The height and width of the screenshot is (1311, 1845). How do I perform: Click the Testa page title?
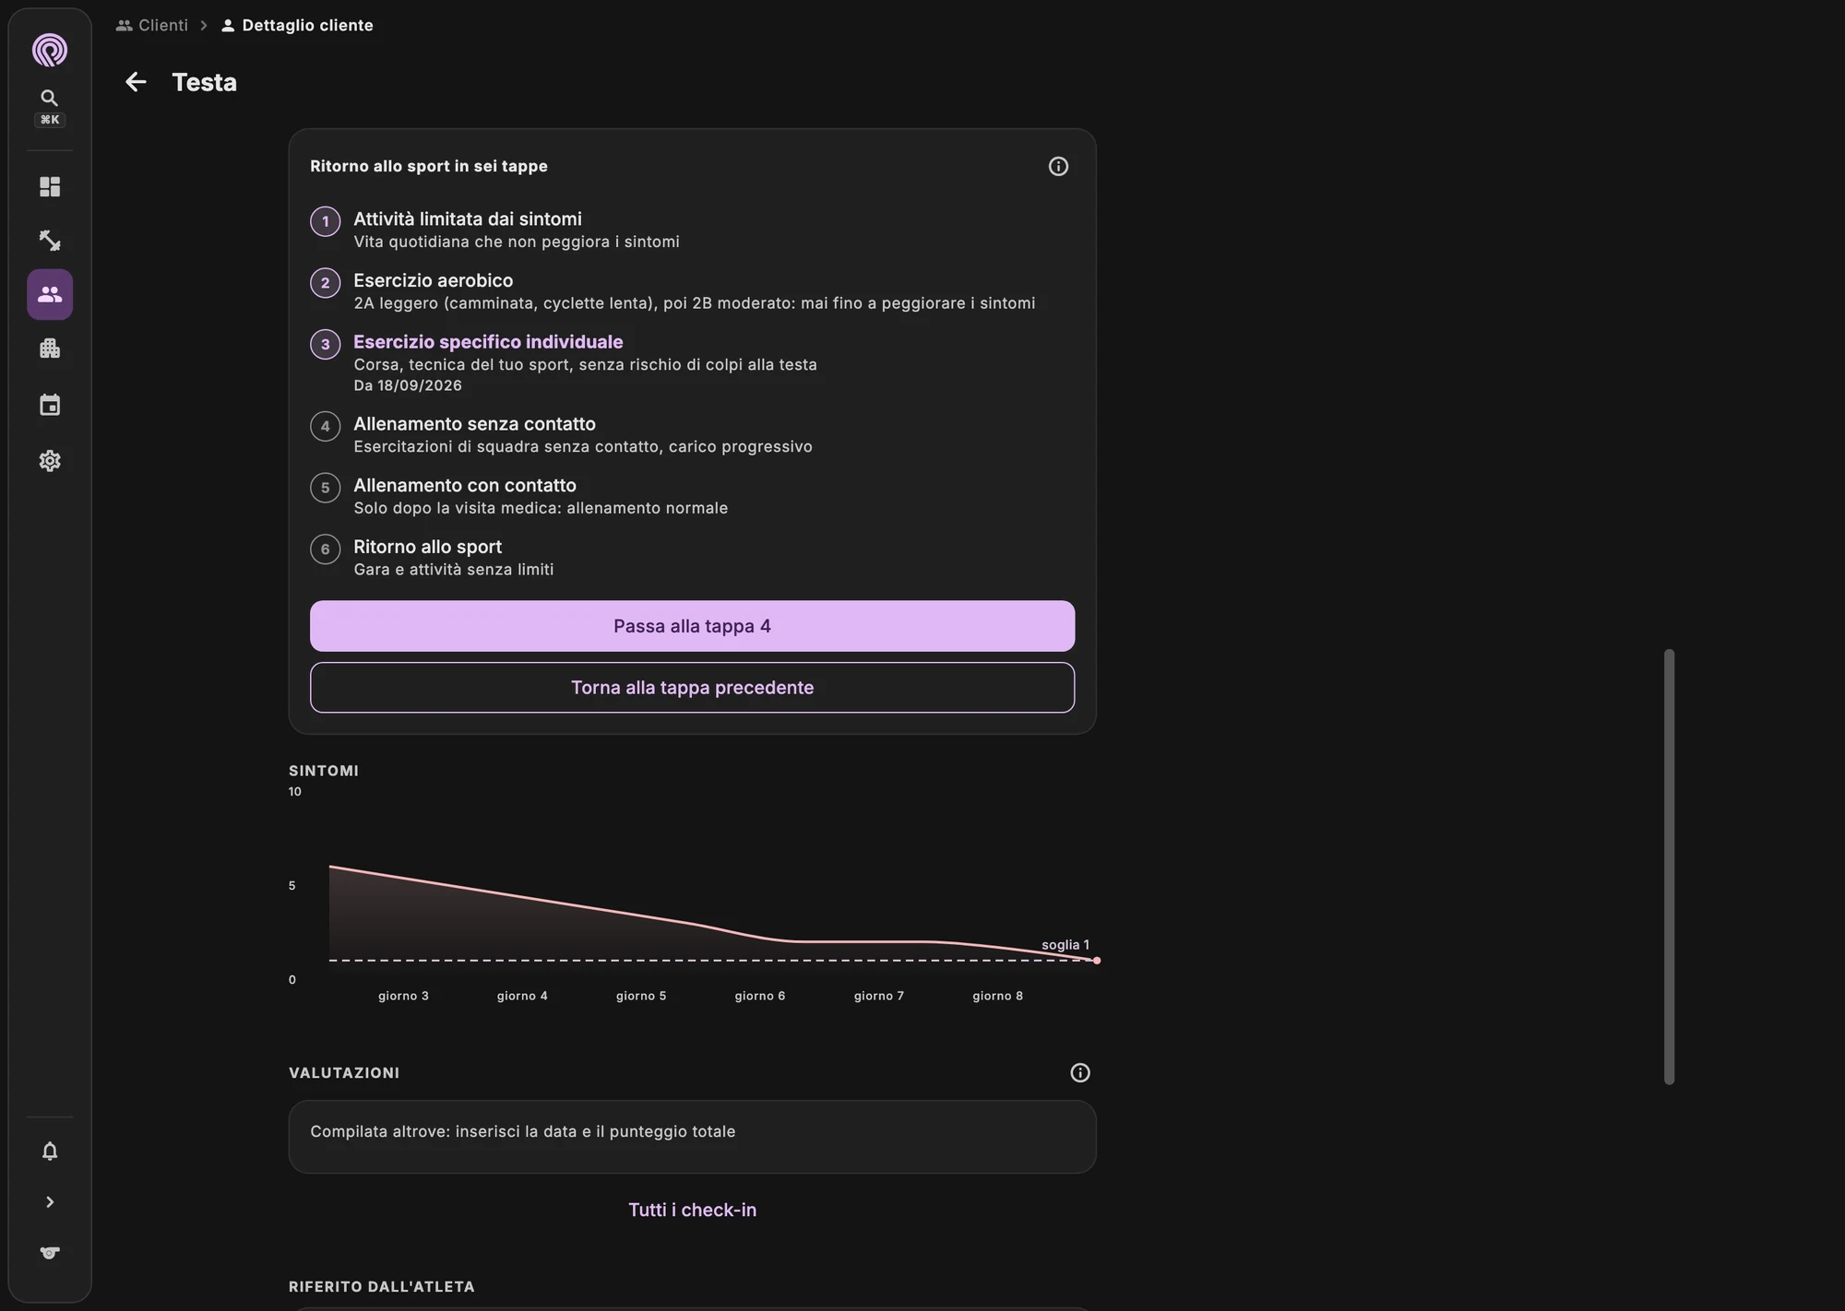[205, 82]
